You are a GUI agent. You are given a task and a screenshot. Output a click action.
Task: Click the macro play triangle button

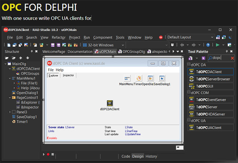[x=44, y=154]
